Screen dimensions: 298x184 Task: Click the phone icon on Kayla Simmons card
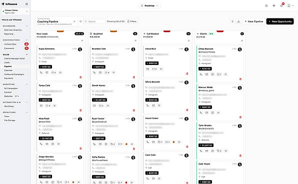[x=41, y=72]
